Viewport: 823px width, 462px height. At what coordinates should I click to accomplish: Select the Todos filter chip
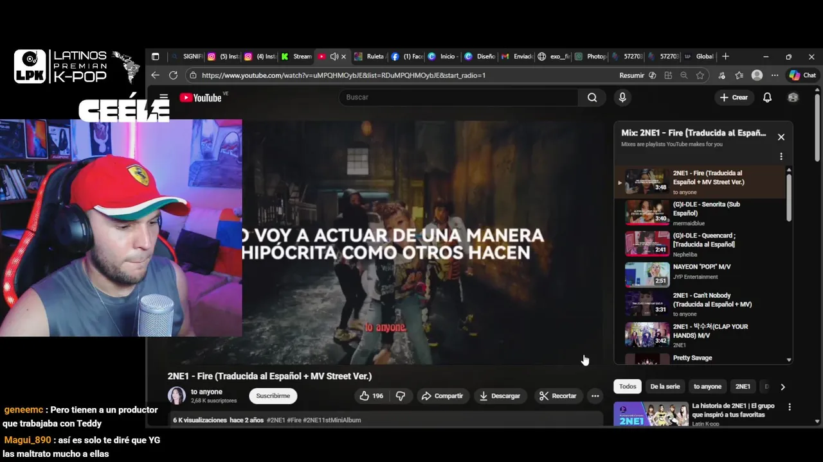[628, 386]
